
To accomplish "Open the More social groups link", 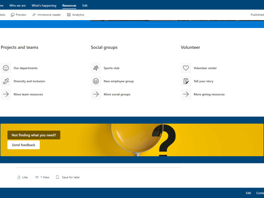I will (x=117, y=94).
